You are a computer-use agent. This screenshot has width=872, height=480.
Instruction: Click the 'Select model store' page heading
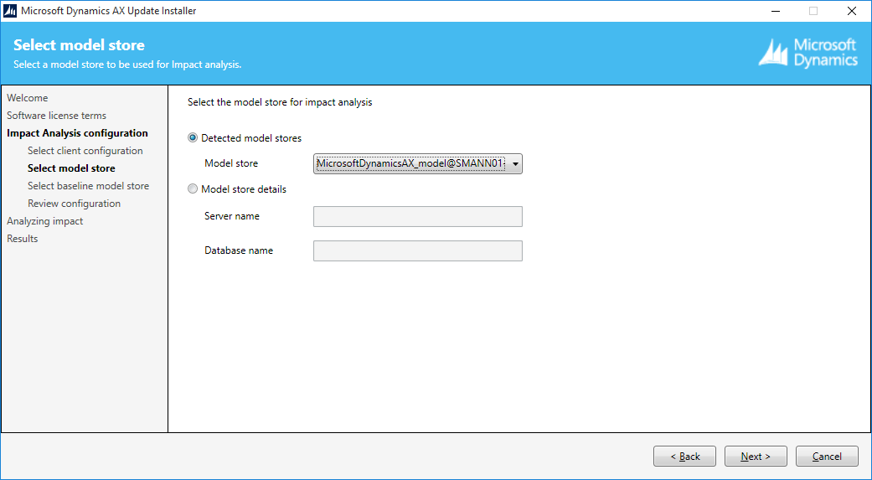click(79, 45)
